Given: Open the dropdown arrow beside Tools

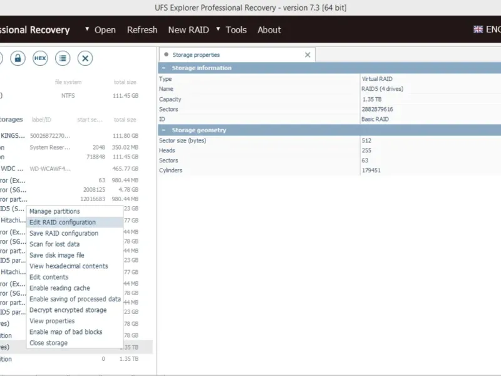Looking at the screenshot, I should pos(218,29).
